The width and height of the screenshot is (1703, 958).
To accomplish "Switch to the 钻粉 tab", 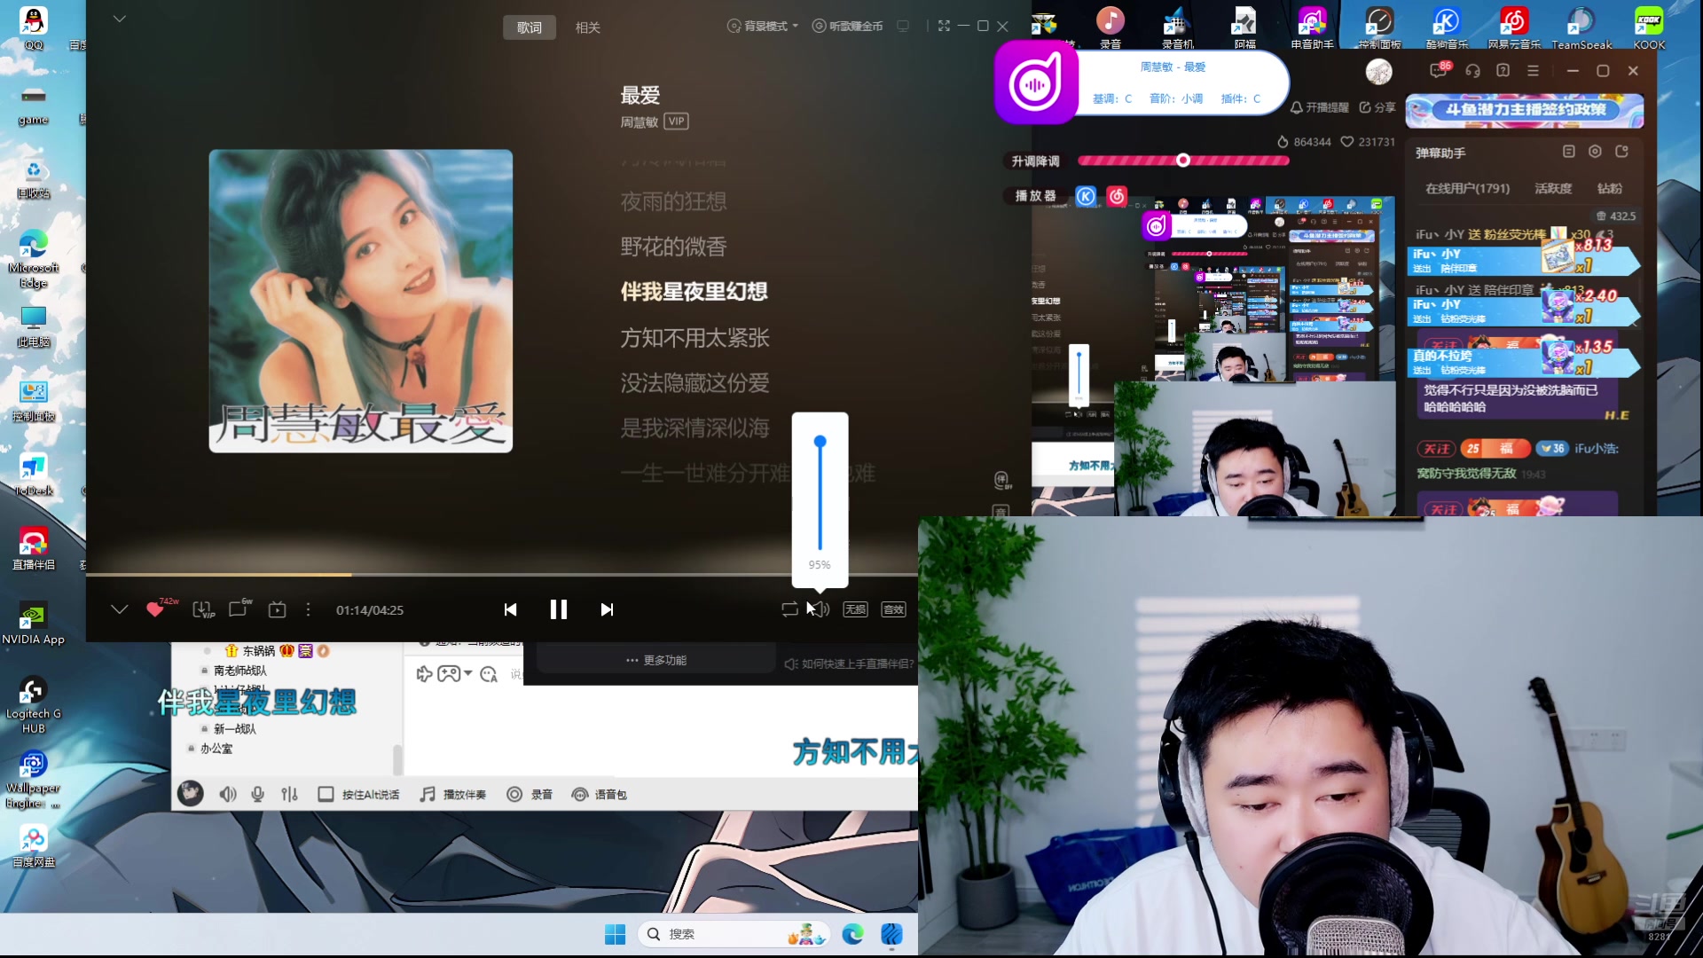I will click(x=1610, y=188).
